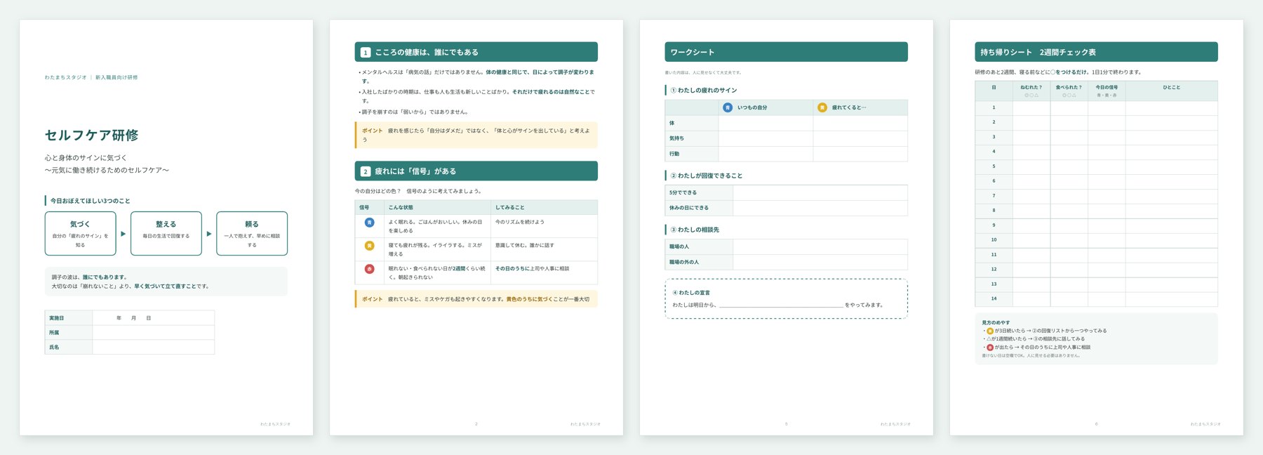Click the ③ わたしの相談先 heading

coord(695,230)
